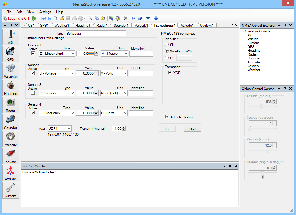Click the Sounder ship icon in the sidebar
Screen dimensions: 296x215
click(x=10, y=122)
